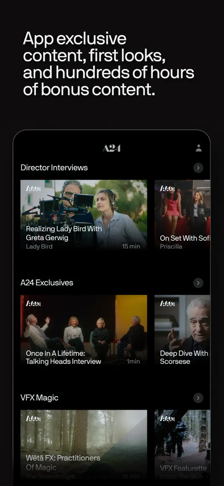Click the "Wētā FX: Practitioners Of Magic" title text
The image size is (224, 486).
[63, 462]
